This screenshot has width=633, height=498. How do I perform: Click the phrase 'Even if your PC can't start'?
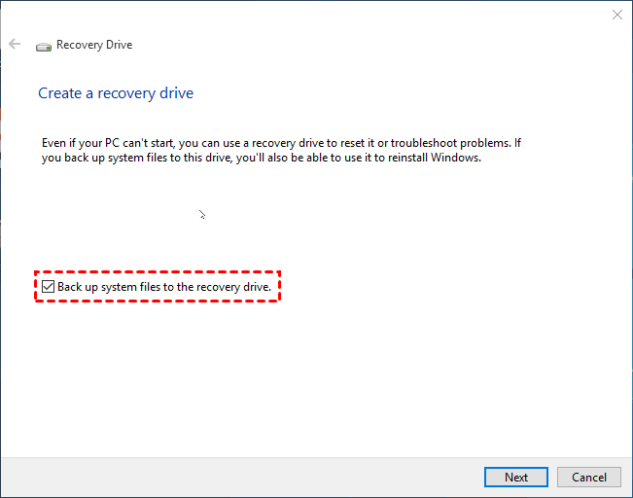[103, 143]
